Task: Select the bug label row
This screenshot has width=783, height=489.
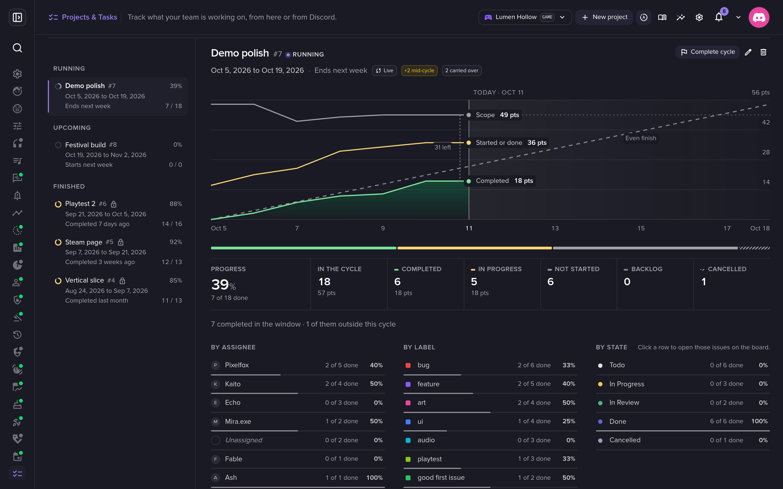Action: [x=490, y=365]
